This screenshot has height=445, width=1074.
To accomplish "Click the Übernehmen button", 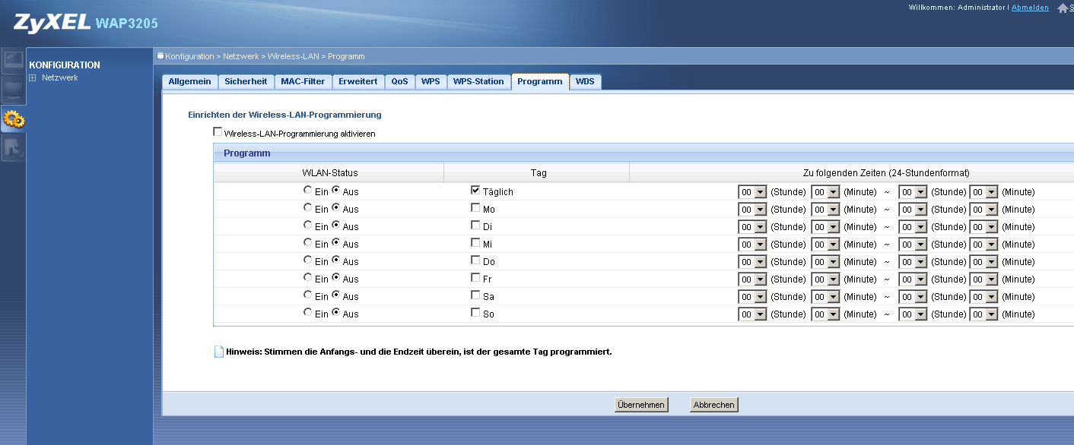I will coord(641,405).
